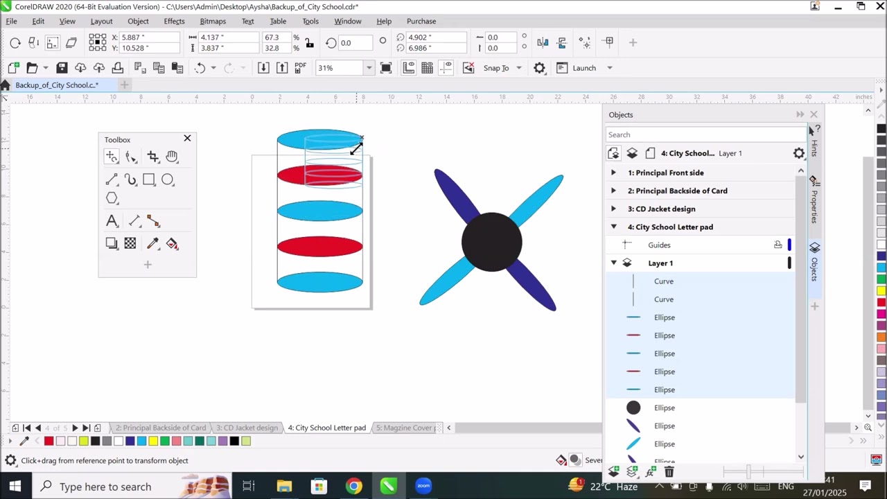
Task: Toggle Layers view in Objects docker
Action: pyautogui.click(x=632, y=153)
